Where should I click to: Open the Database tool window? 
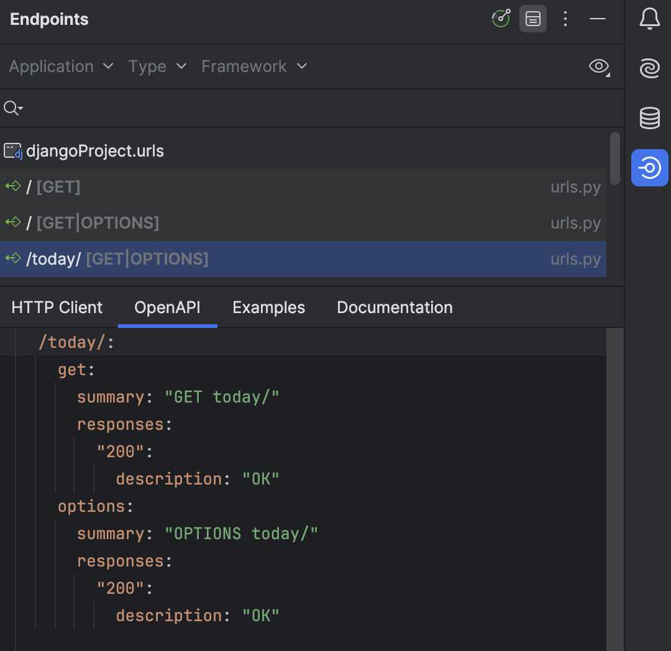tap(649, 118)
